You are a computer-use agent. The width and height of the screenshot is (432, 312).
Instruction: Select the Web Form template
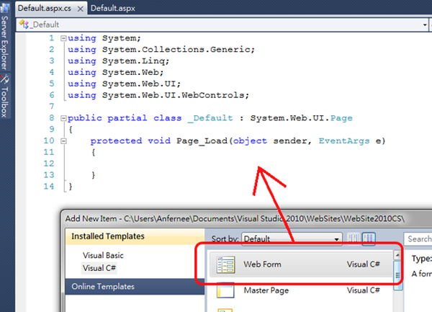(x=302, y=264)
